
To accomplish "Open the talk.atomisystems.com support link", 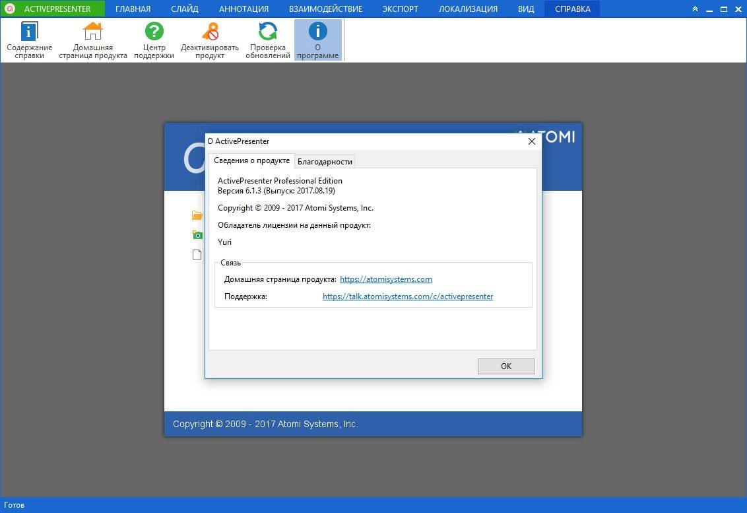I will tap(408, 296).
